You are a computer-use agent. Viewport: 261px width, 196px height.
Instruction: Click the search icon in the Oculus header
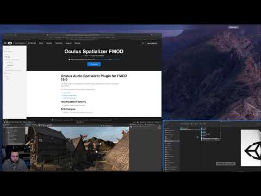[142, 43]
